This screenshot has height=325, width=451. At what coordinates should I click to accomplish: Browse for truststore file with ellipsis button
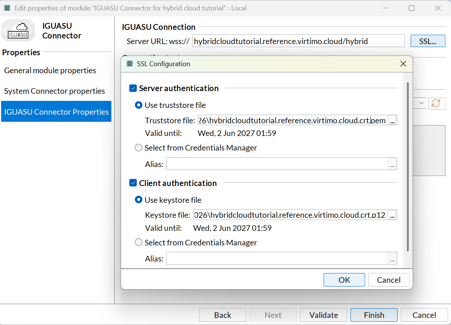392,120
